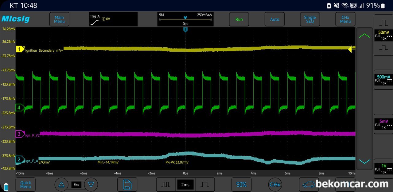This screenshot has width=393, height=192.
Task: Open the 500mA channel 2 scale panel
Action: click(x=383, y=80)
